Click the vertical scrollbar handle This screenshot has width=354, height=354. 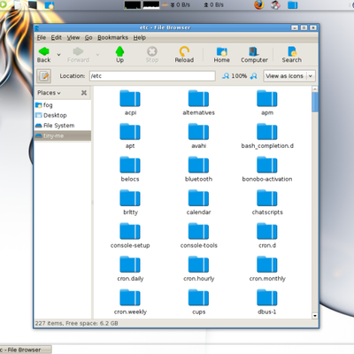click(x=315, y=102)
